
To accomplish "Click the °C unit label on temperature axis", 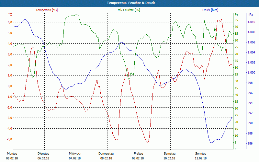I will coord(10,15).
